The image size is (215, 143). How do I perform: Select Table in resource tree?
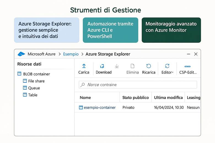pos(33,95)
